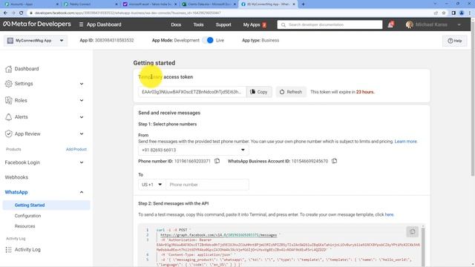Viewport: 475px width, 267px height.
Task: Click the Roles icon in sidebar
Action: [x=8, y=100]
